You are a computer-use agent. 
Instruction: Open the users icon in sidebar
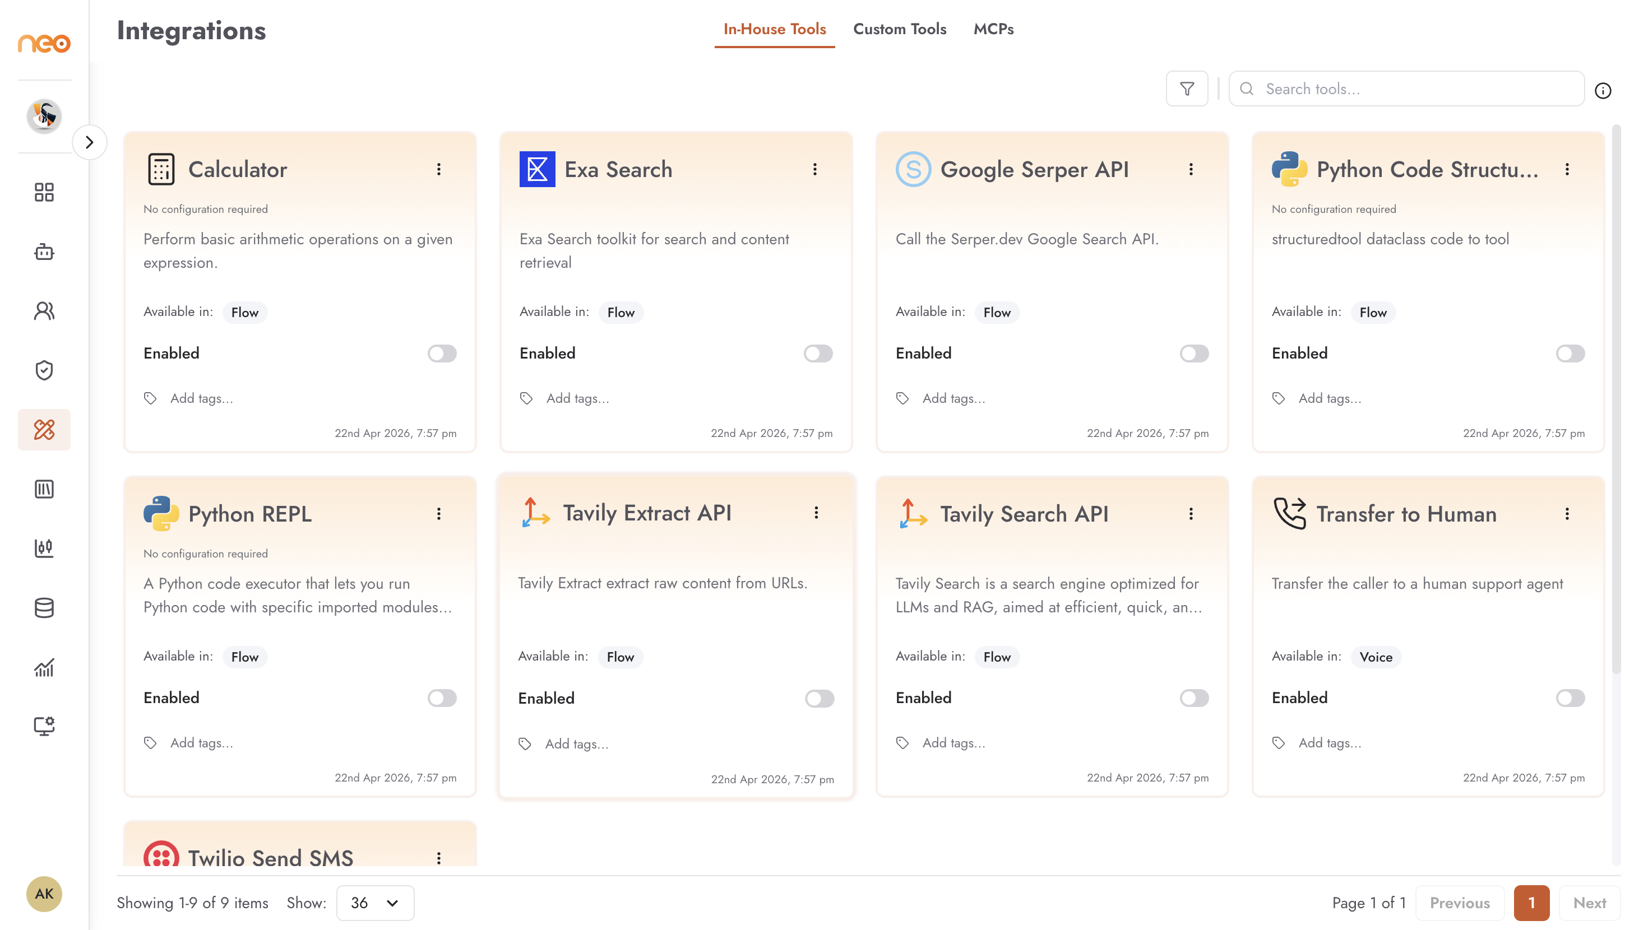tap(44, 311)
